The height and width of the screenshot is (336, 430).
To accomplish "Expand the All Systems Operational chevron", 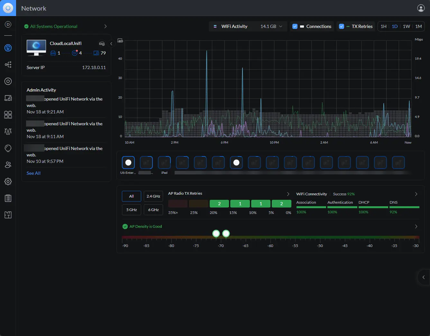I will [105, 26].
